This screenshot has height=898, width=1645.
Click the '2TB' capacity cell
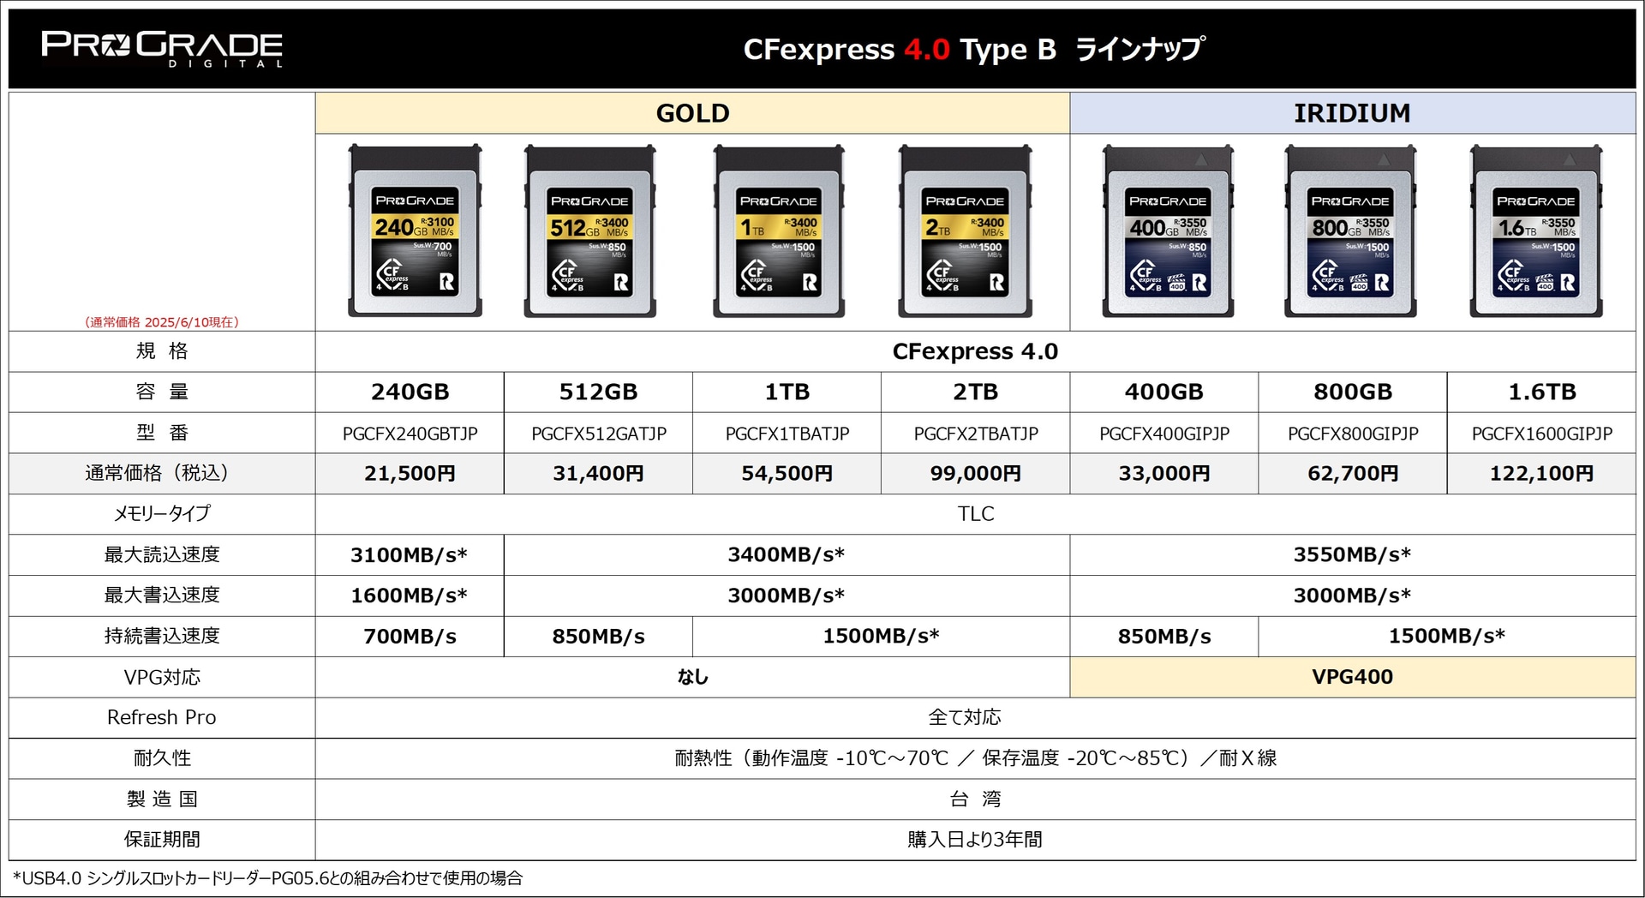pyautogui.click(x=975, y=392)
